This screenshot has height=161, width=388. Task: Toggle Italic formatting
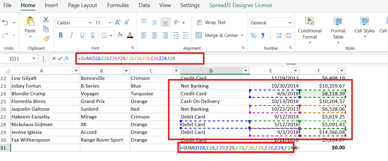click(x=71, y=35)
